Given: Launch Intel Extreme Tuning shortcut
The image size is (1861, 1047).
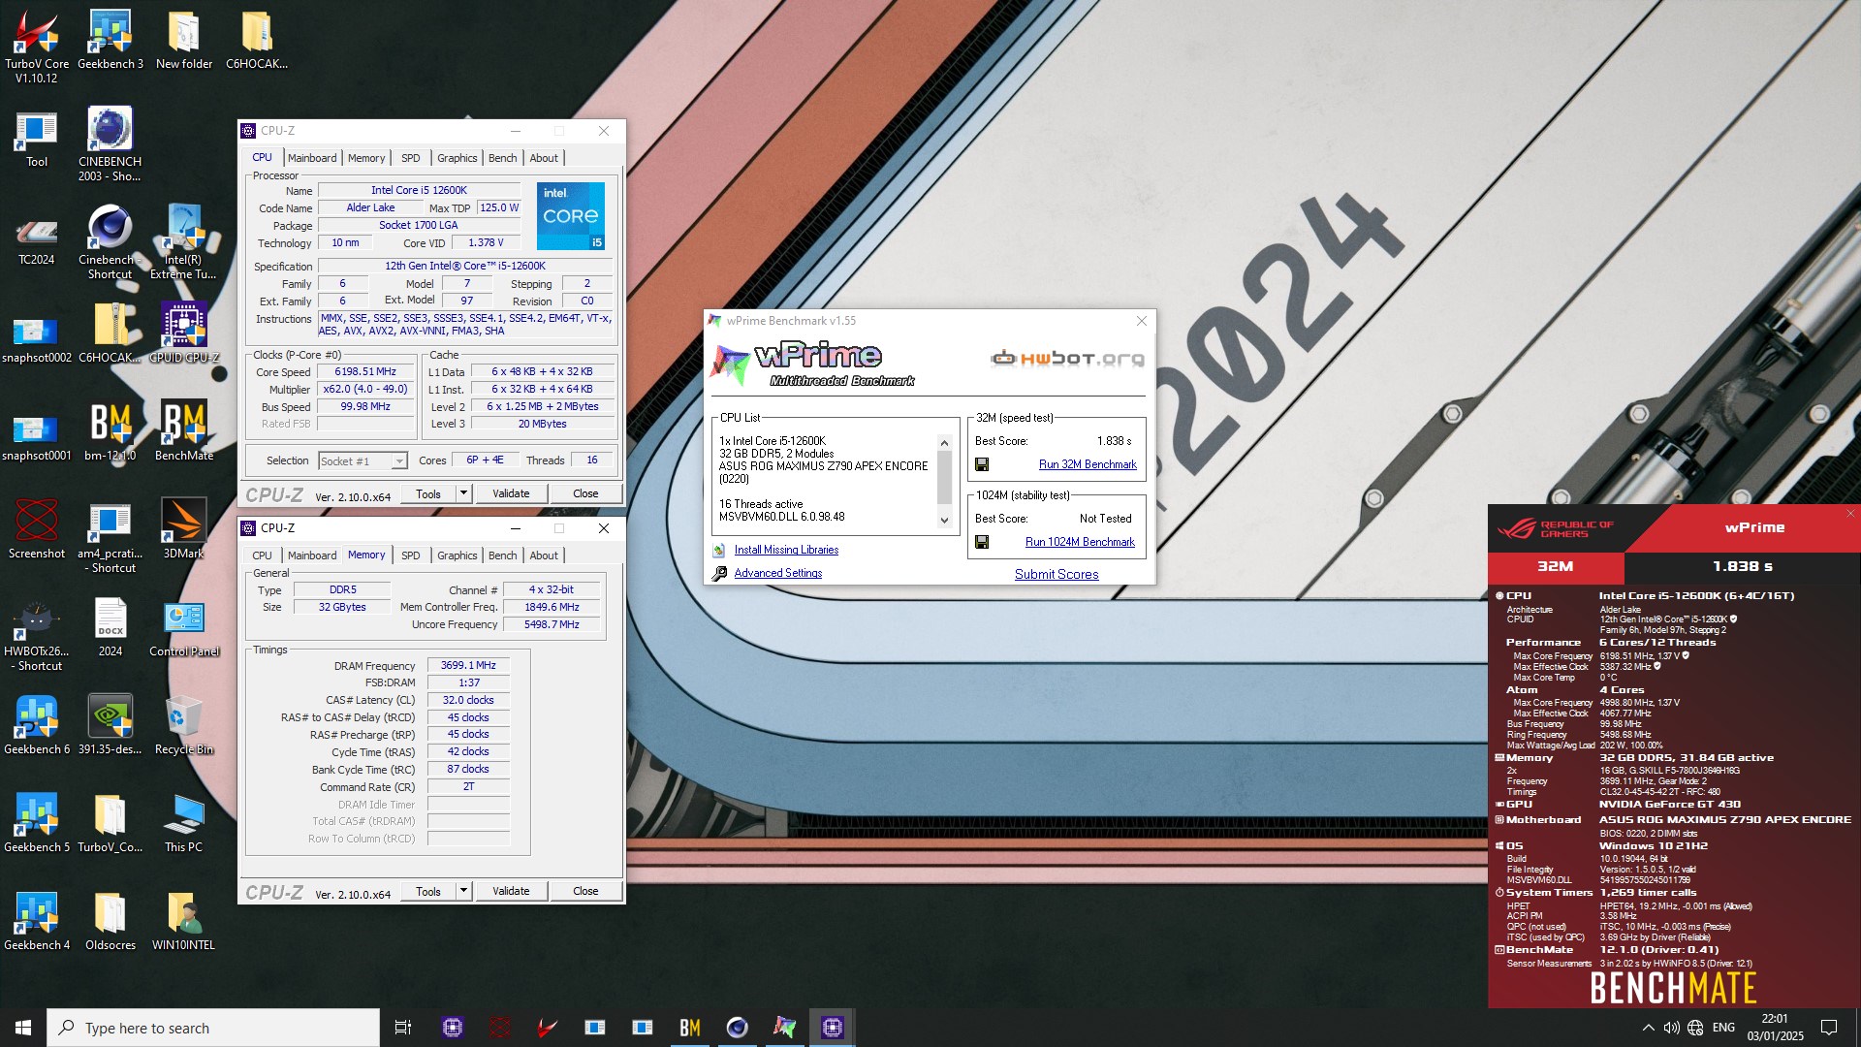Looking at the screenshot, I should click(184, 242).
